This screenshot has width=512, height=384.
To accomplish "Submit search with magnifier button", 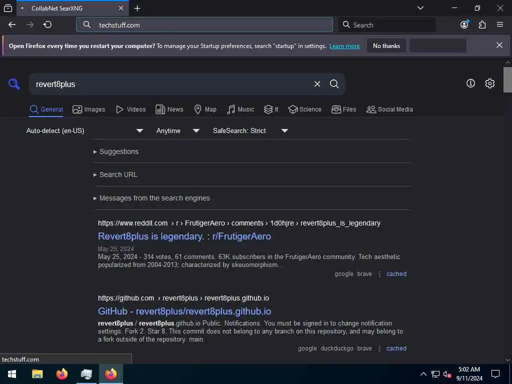I will click(334, 84).
